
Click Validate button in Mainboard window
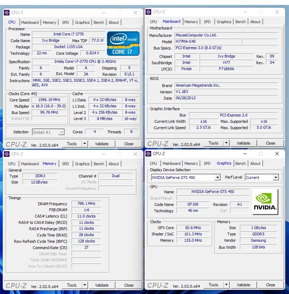tap(243, 143)
